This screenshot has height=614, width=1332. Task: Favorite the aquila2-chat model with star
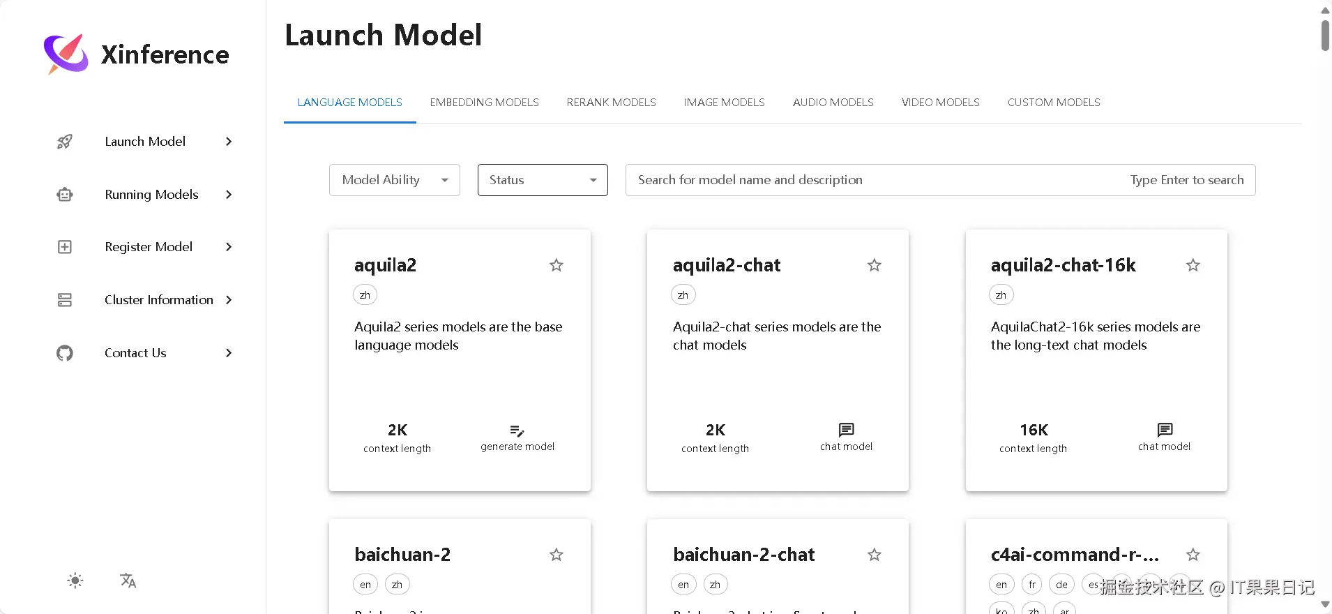(874, 265)
